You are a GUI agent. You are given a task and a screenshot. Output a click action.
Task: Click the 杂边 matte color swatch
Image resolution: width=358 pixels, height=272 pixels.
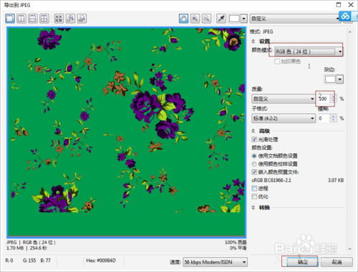[330, 79]
